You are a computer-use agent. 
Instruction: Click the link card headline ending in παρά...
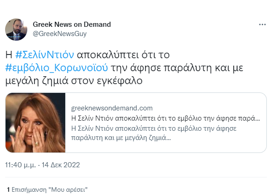166,118
